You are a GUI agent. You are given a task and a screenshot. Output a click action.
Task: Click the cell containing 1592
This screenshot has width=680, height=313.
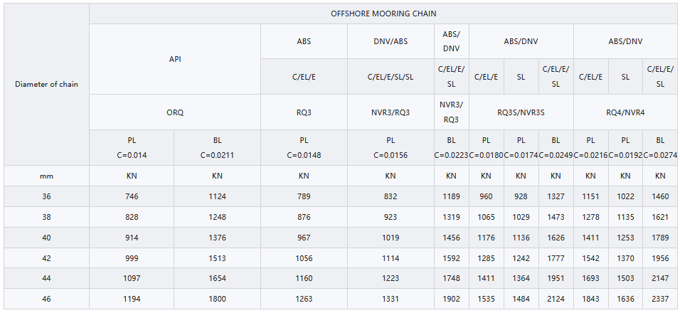[x=451, y=258]
